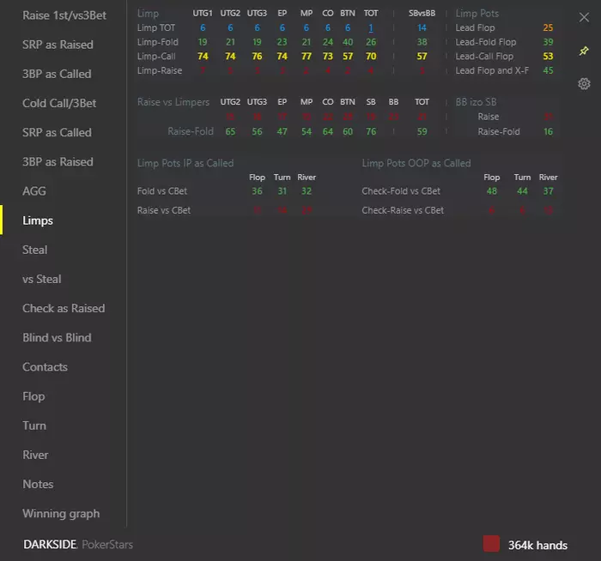Click Raise-Fold EP value 47

coord(282,132)
